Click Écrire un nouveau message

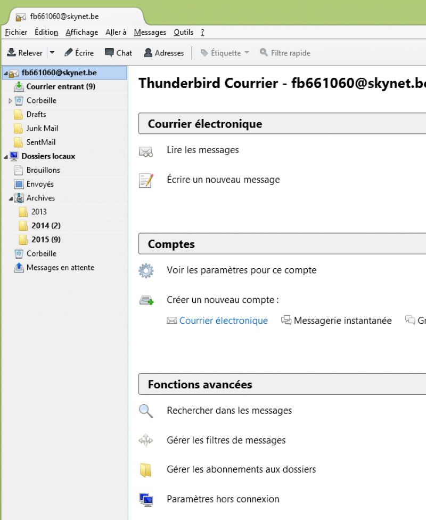point(224,180)
